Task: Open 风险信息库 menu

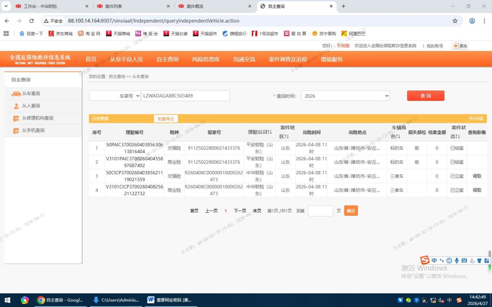Action: click(x=206, y=59)
